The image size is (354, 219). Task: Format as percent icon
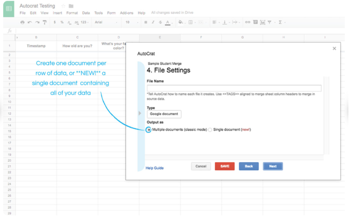(x=62, y=22)
